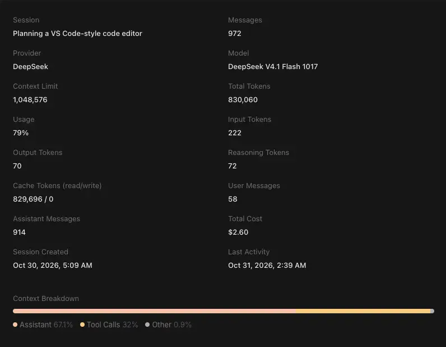Click the pink Assistant segment of the breakdown bar
Viewport: 446px width, 347px height.
tap(154, 311)
